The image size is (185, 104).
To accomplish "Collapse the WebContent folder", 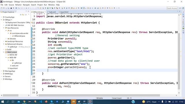I will point(4,52).
